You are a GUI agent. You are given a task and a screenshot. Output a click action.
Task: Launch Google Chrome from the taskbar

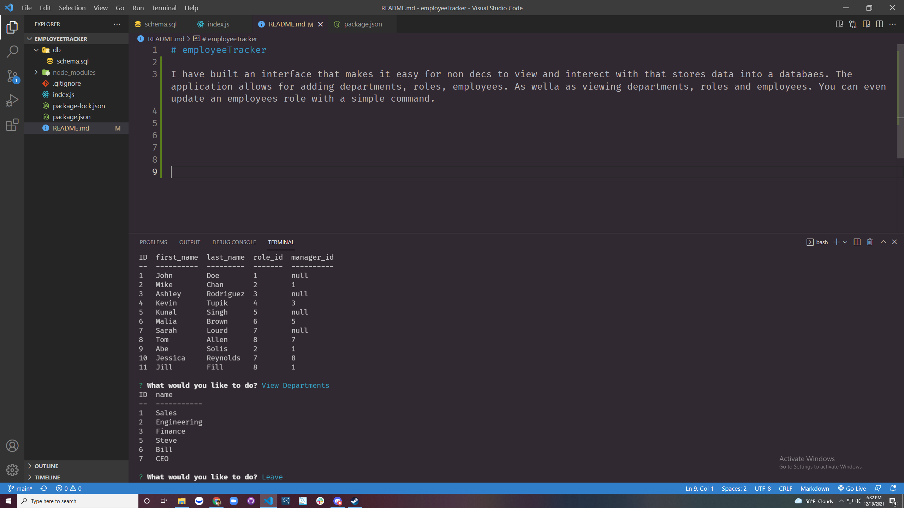(x=216, y=501)
